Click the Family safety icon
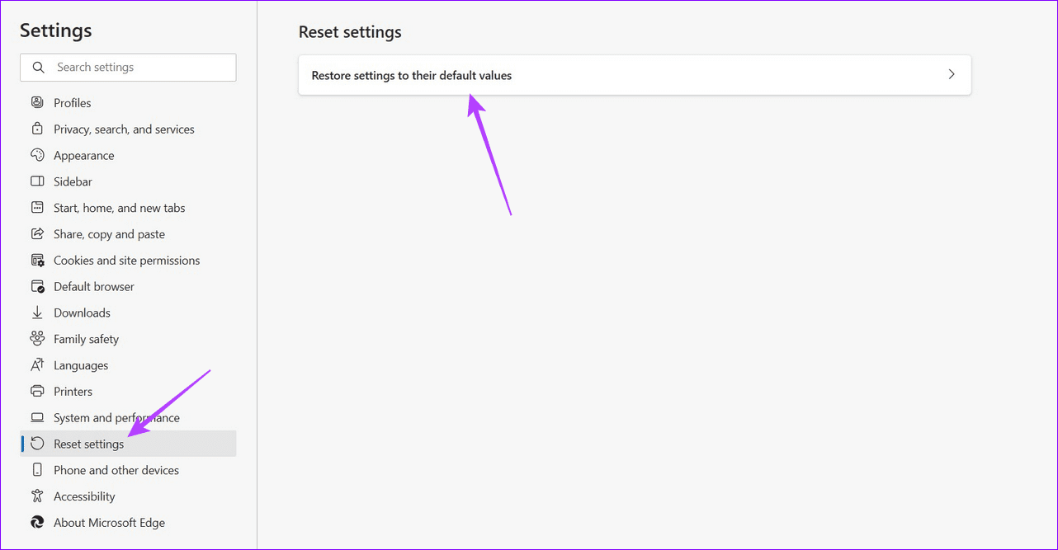The height and width of the screenshot is (550, 1058). tap(37, 339)
